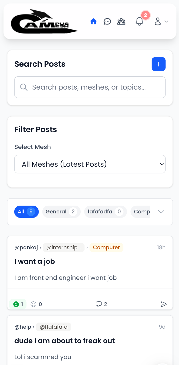The width and height of the screenshot is (179, 365).
Task: Open the notifications bell
Action: coord(139,22)
